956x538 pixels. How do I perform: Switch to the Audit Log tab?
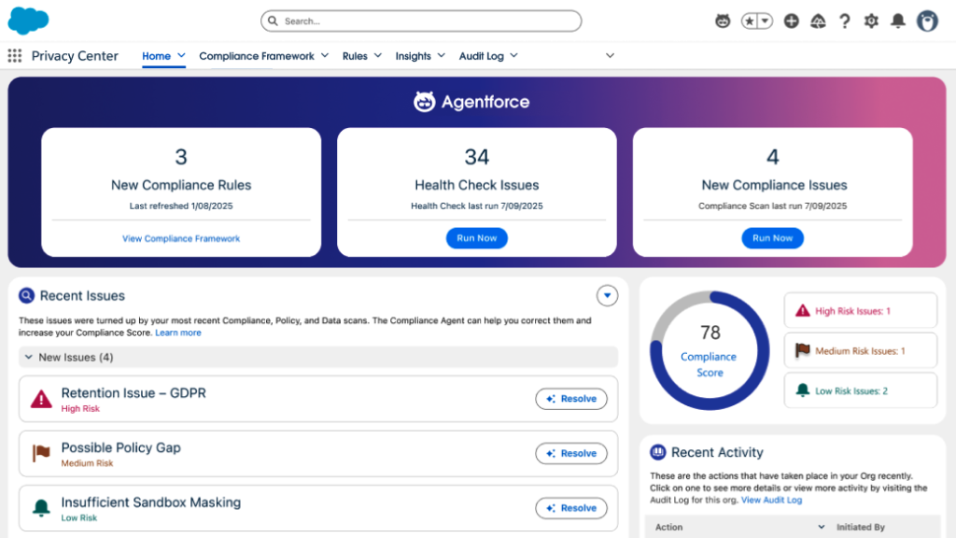(481, 56)
